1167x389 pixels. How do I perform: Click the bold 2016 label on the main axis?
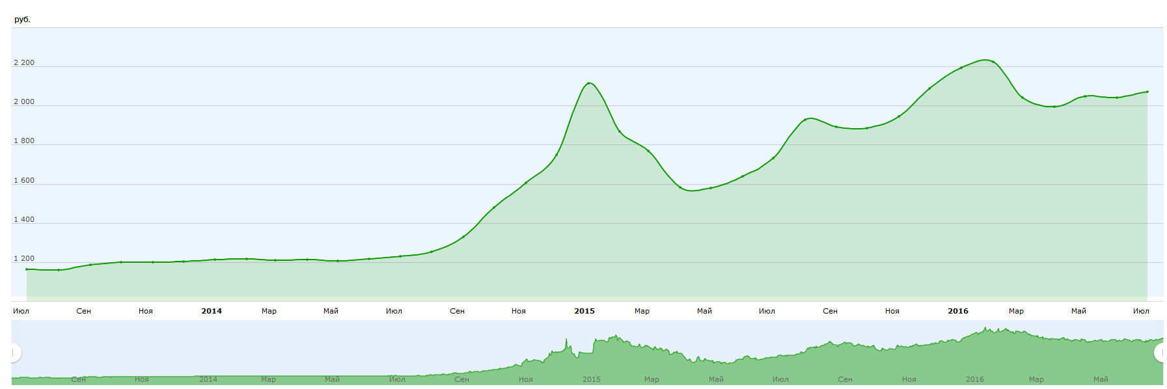pos(957,311)
